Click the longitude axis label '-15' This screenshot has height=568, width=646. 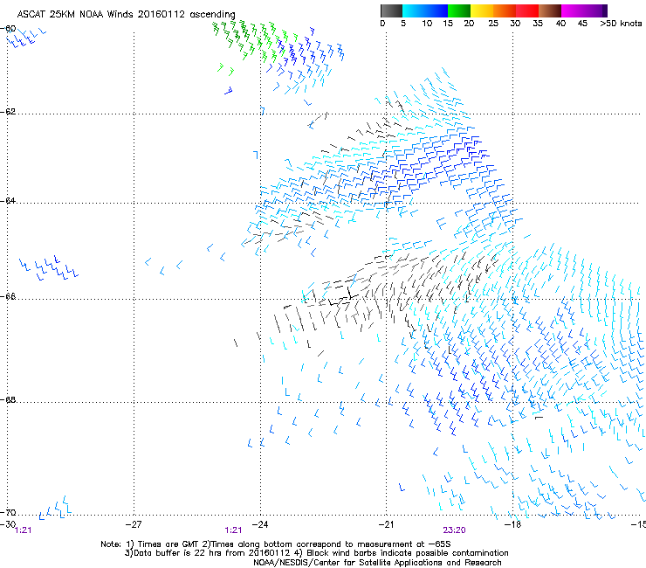point(638,524)
